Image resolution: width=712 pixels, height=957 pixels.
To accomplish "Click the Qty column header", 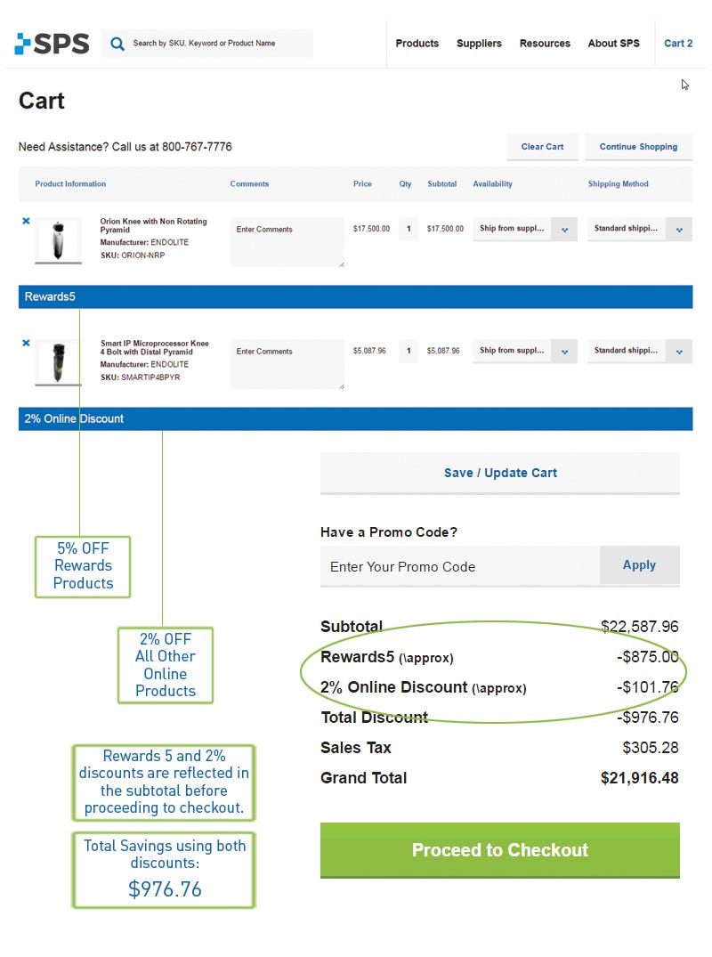I will [x=405, y=183].
